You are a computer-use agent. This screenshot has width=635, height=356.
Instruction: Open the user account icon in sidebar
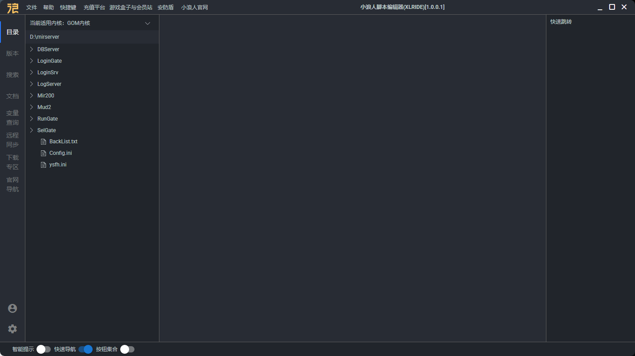(x=12, y=308)
